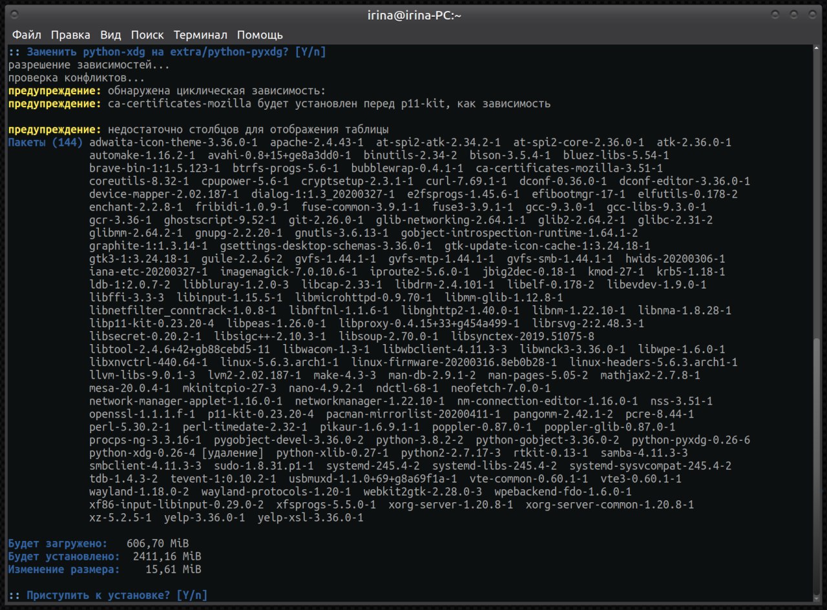Image resolution: width=827 pixels, height=610 pixels.
Task: Click 'librsvg-2:2.48.3-1' package name
Action: click(x=589, y=323)
